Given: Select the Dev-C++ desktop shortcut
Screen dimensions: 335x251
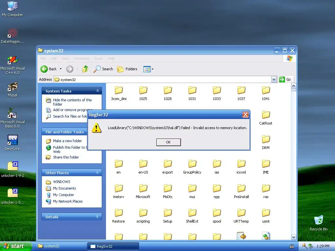Looking at the screenshot, I should tap(12, 142).
